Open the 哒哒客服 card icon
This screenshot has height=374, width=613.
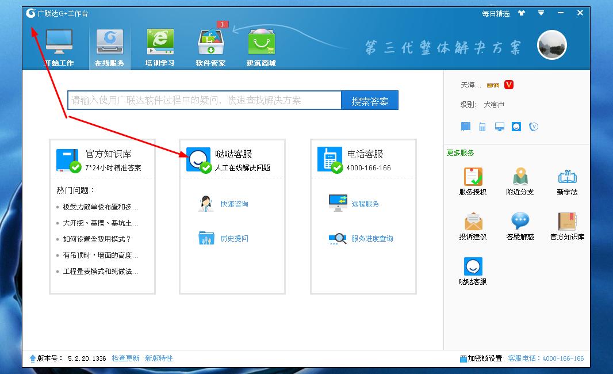coord(198,159)
